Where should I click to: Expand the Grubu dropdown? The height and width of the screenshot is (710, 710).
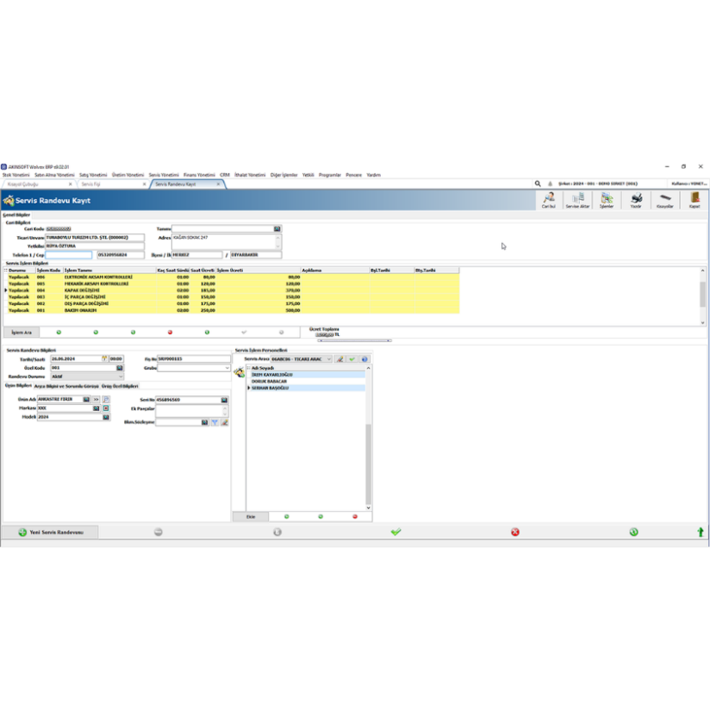[227, 368]
